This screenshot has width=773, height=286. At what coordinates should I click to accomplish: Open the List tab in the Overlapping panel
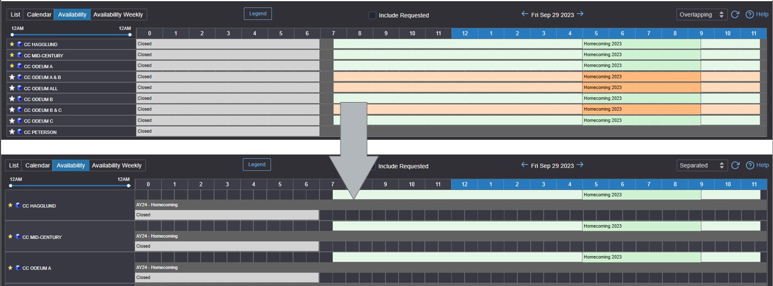15,15
